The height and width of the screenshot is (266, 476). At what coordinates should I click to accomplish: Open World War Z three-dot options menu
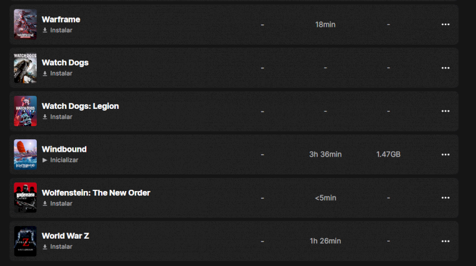coord(445,241)
